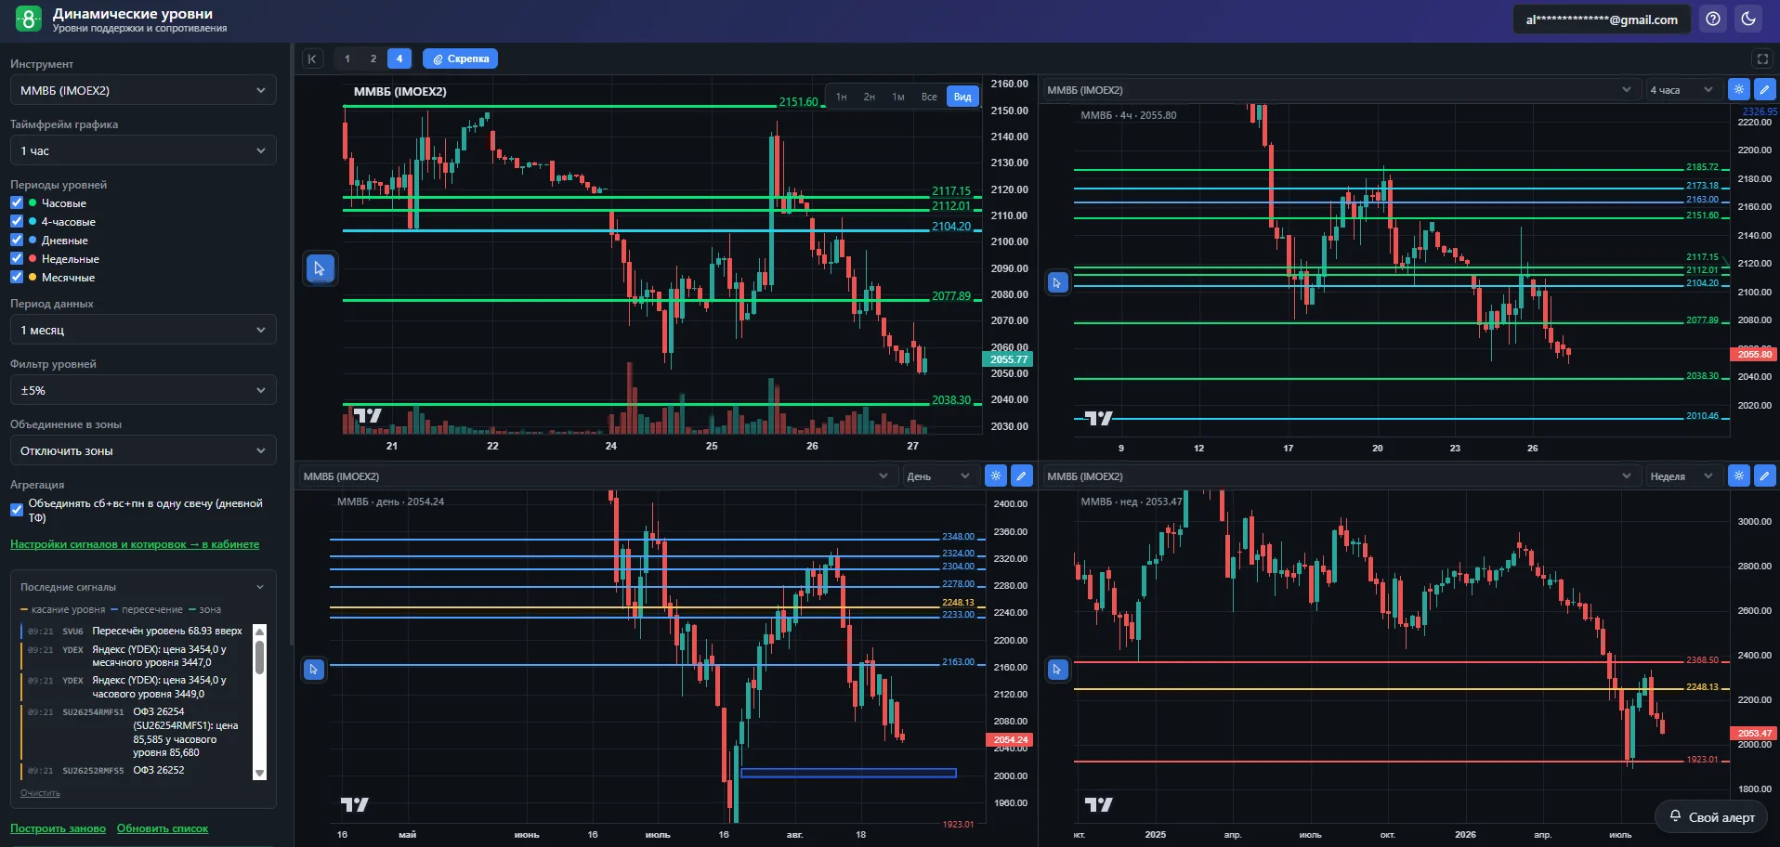
Task: Click the paperclip Скрепка button
Action: tap(460, 59)
